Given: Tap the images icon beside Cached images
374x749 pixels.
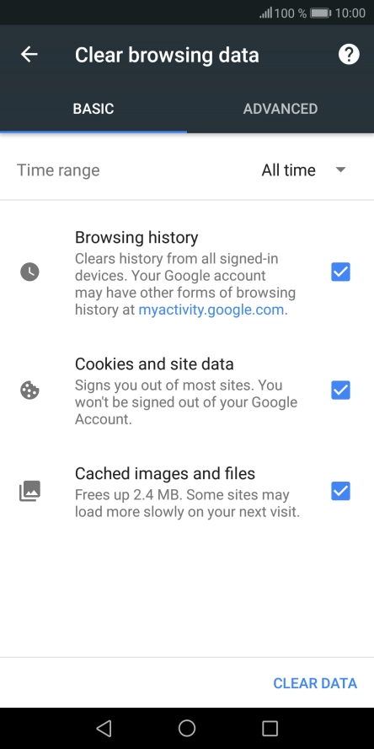Looking at the screenshot, I should click(x=29, y=491).
